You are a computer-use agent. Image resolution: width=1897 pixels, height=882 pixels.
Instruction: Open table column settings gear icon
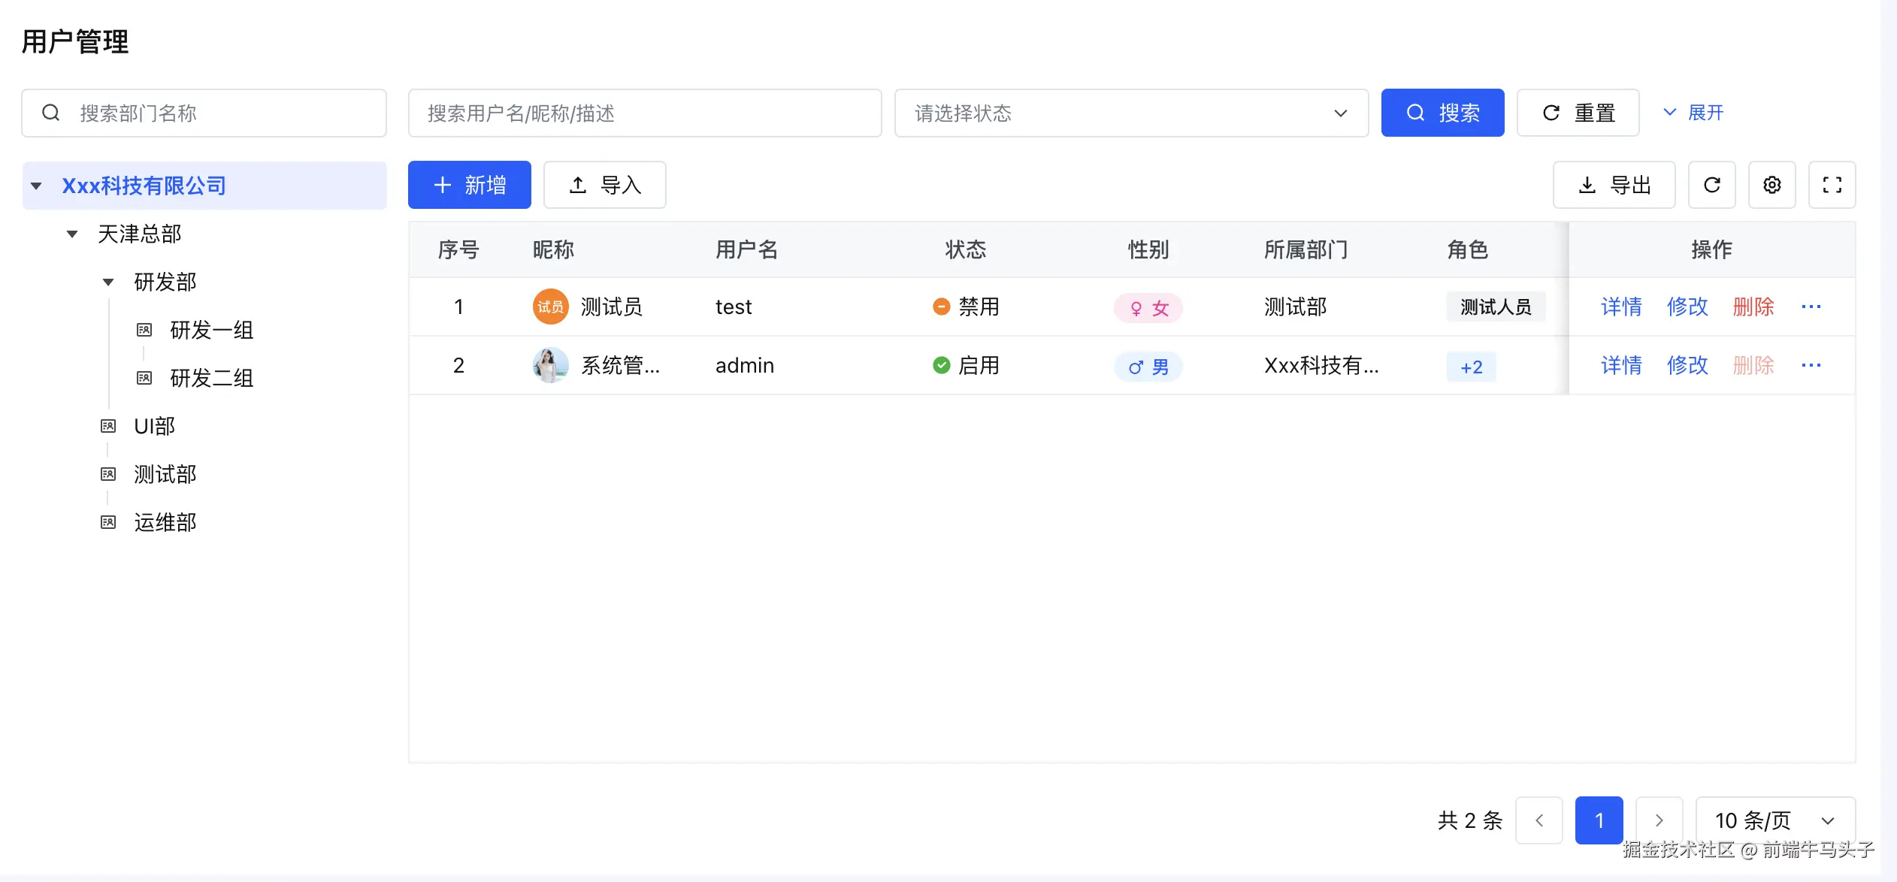pyautogui.click(x=1771, y=185)
